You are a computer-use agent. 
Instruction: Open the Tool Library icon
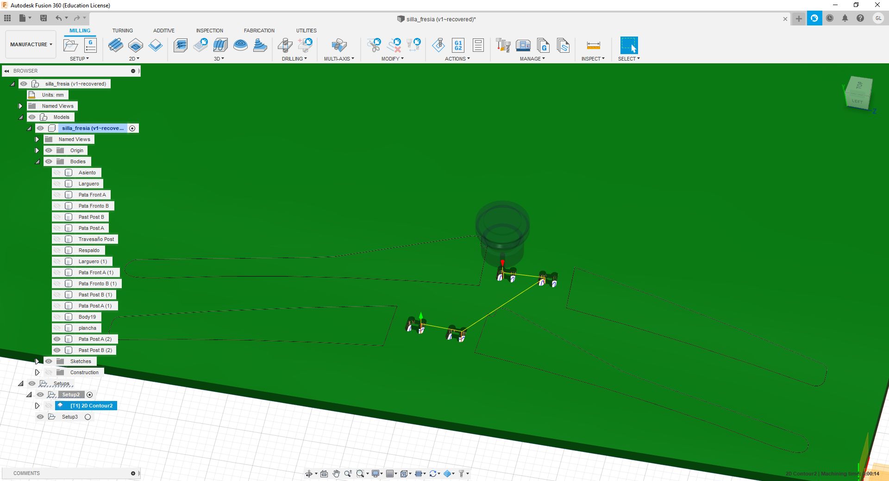pyautogui.click(x=503, y=45)
